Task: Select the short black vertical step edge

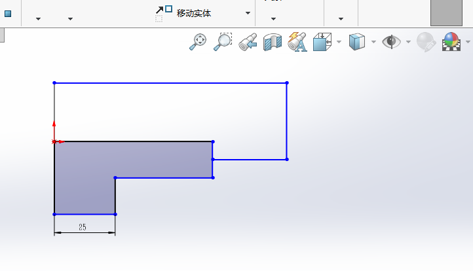Action: coord(115,196)
